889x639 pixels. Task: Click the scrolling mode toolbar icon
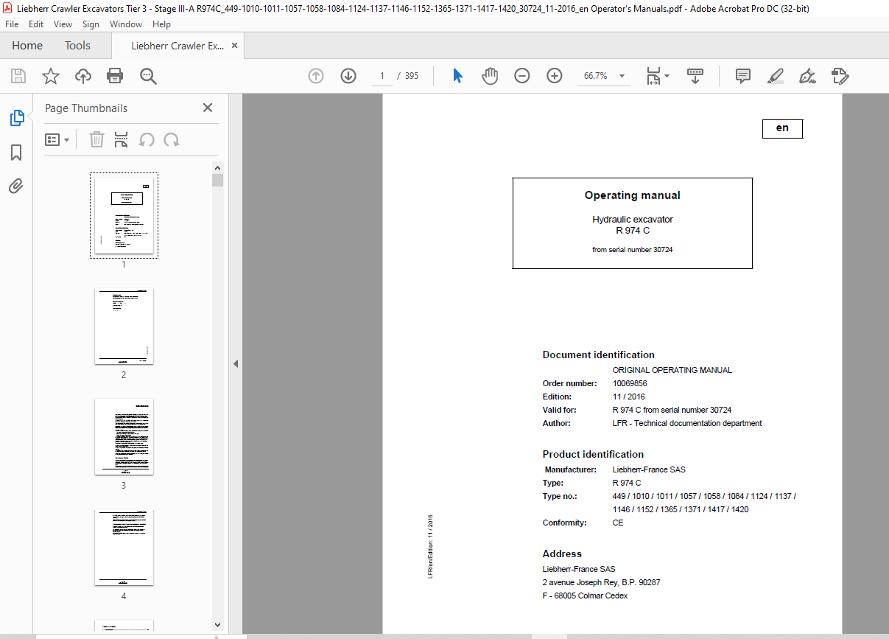[695, 76]
